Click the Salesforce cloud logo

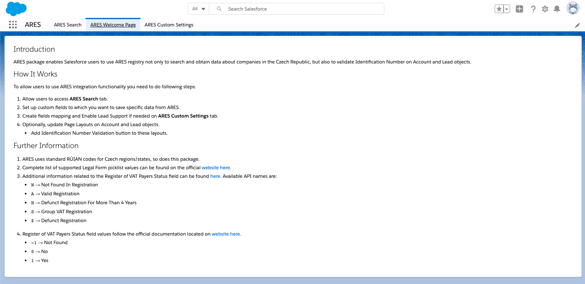pyautogui.click(x=16, y=9)
